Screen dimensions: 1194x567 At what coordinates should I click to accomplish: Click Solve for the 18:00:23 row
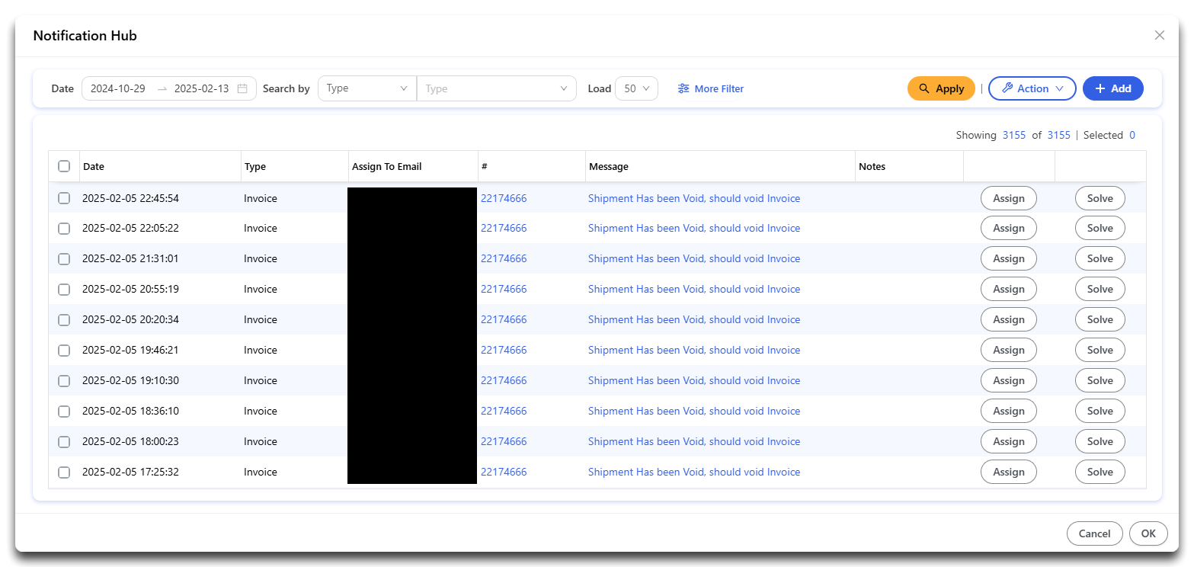1100,441
